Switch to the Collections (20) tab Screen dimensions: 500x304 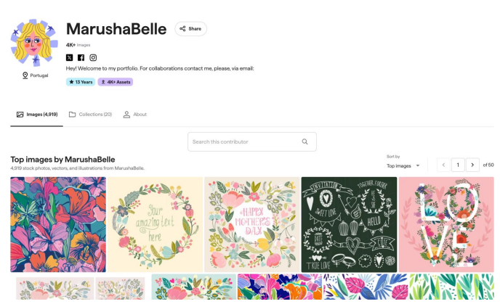[91, 115]
